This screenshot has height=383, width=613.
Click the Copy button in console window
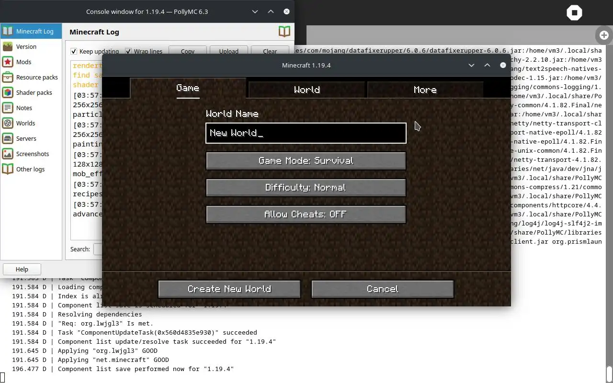point(188,51)
